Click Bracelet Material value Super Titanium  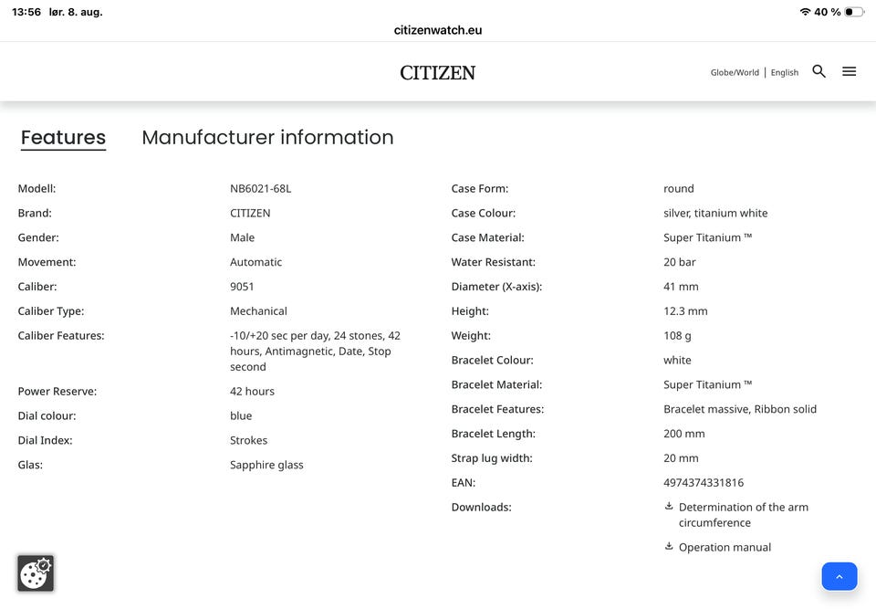click(707, 384)
